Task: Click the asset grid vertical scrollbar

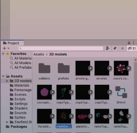Action: point(135,95)
